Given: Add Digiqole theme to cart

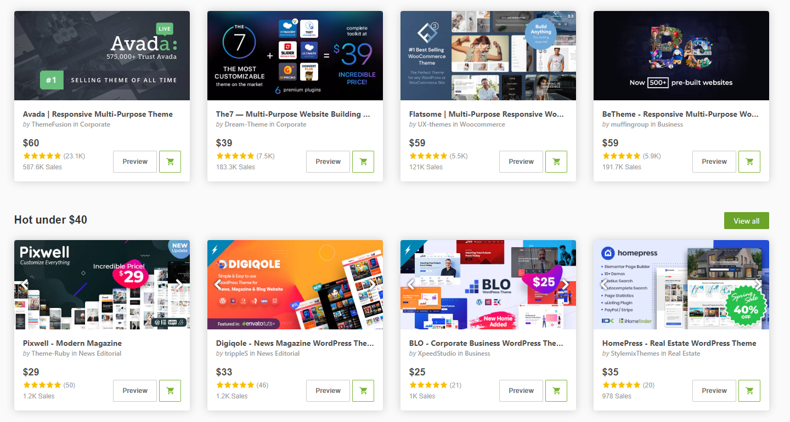Looking at the screenshot, I should pyautogui.click(x=363, y=391).
